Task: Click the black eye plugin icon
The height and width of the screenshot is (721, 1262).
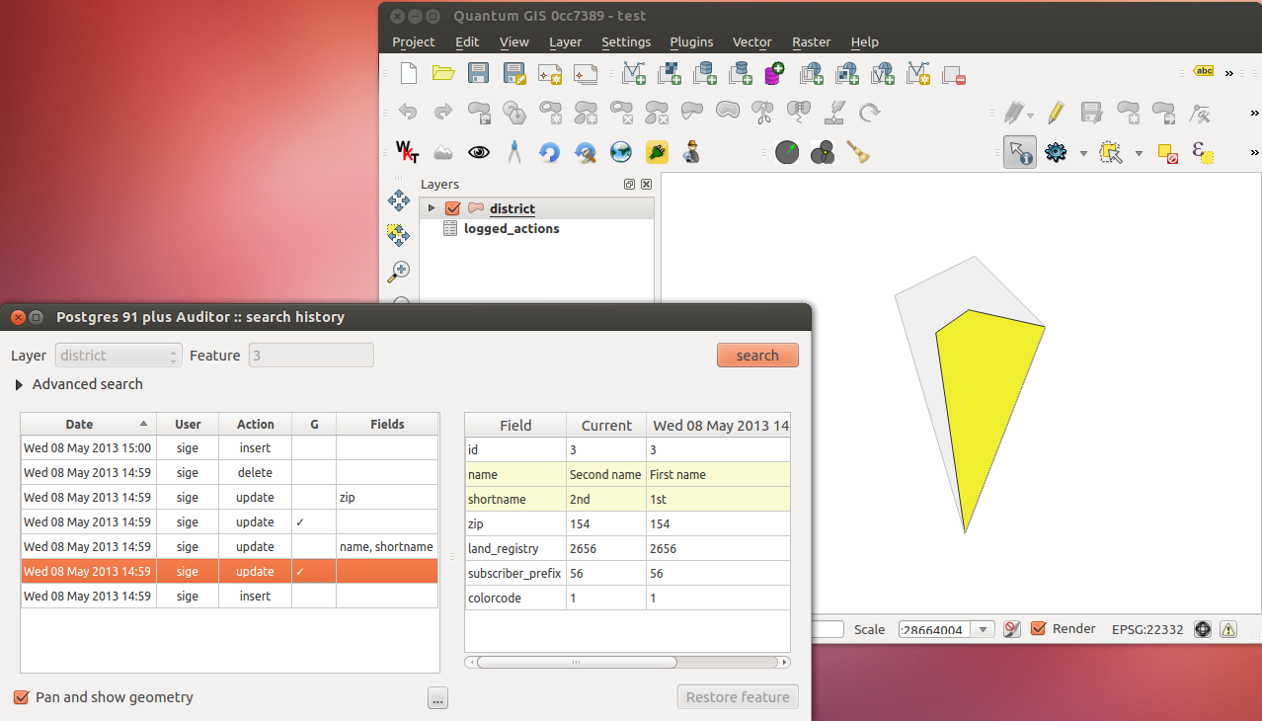Action: pyautogui.click(x=478, y=152)
